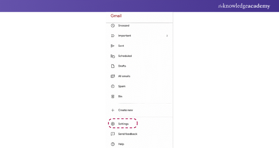Open the Drafts folder
The image size is (279, 148).
(x=122, y=66)
